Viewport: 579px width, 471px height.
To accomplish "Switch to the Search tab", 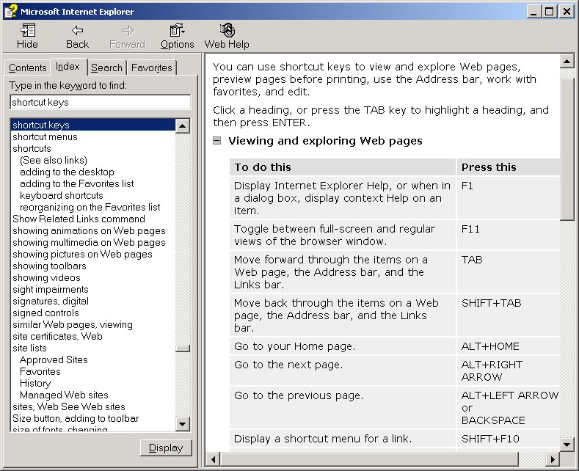I will click(x=106, y=68).
